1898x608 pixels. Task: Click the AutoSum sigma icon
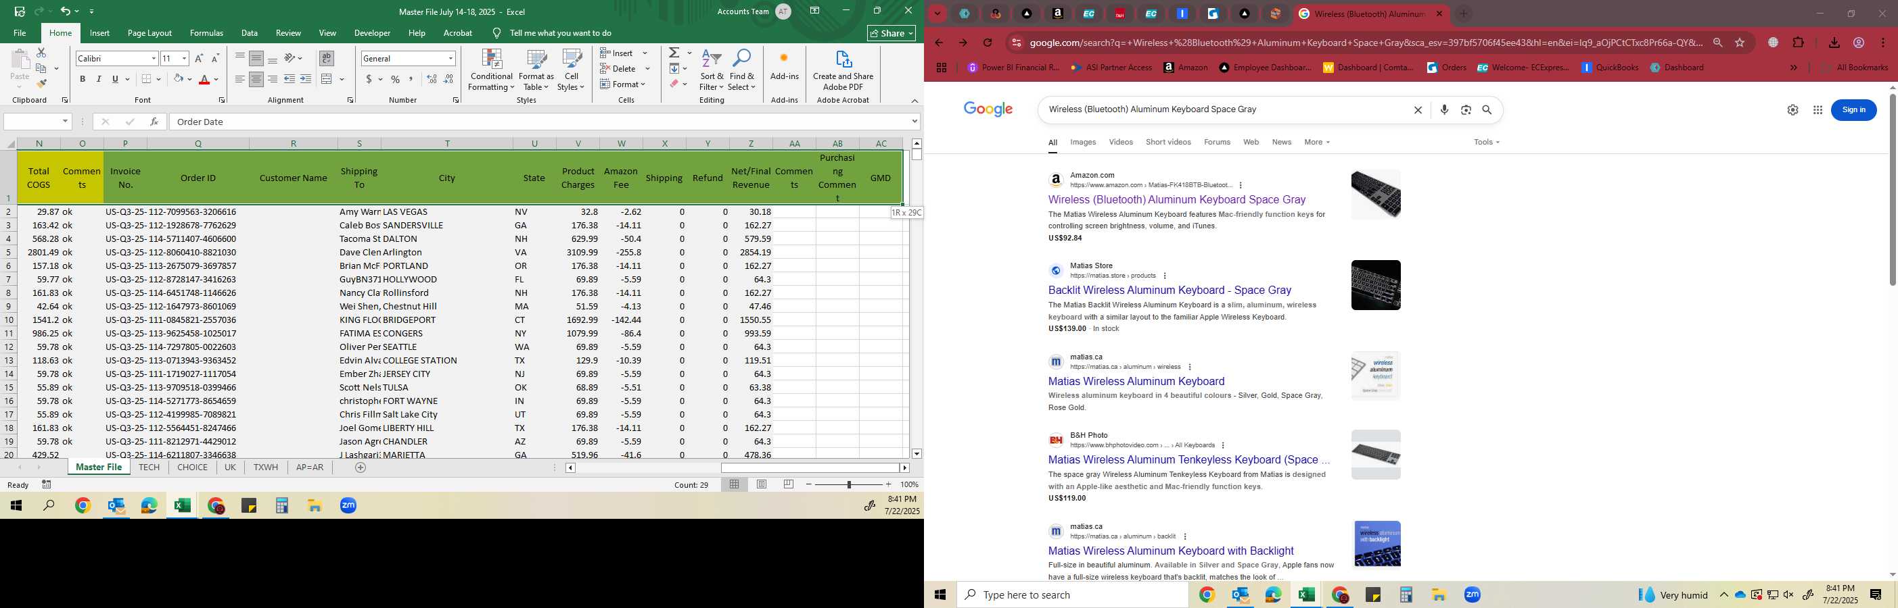(674, 53)
